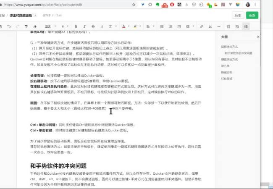The width and height of the screenshot is (273, 189).
Task: Apply the yellow highlight color
Action: pos(135,26)
